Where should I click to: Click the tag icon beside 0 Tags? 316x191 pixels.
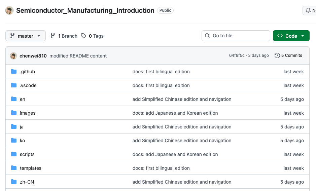click(83, 36)
